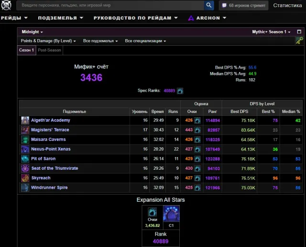Click the Maisara Caverns dungeon icon
Image resolution: width=306 pixels, height=247 pixels.
pos(25,140)
